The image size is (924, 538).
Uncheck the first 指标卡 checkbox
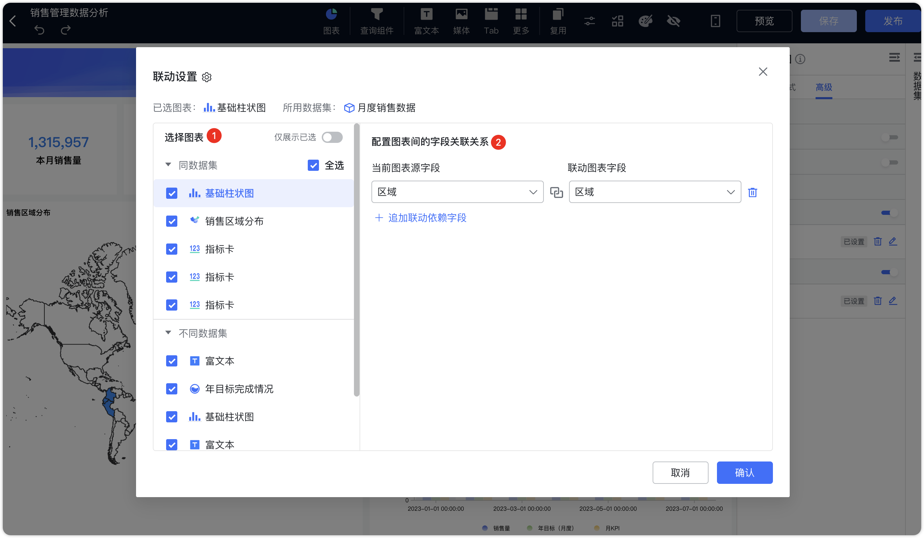(x=171, y=249)
